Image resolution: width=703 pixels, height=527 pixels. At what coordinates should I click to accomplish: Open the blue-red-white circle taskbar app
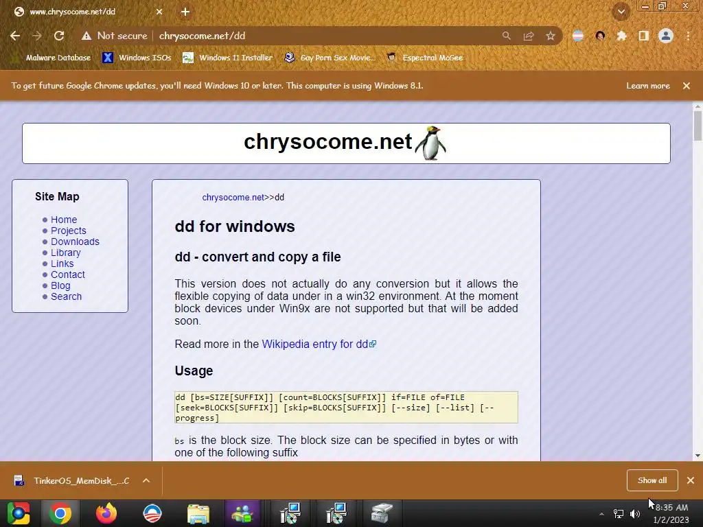(x=152, y=513)
